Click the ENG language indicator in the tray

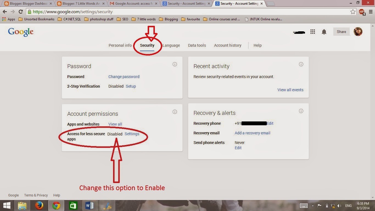[x=348, y=206]
